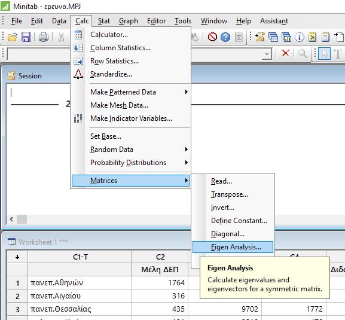345x320 pixels.
Task: Select the arrow pointer tool icon
Action: (324, 53)
